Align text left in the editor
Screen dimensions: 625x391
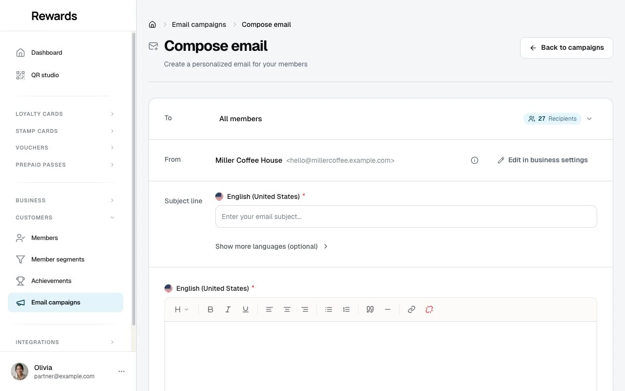(269, 309)
